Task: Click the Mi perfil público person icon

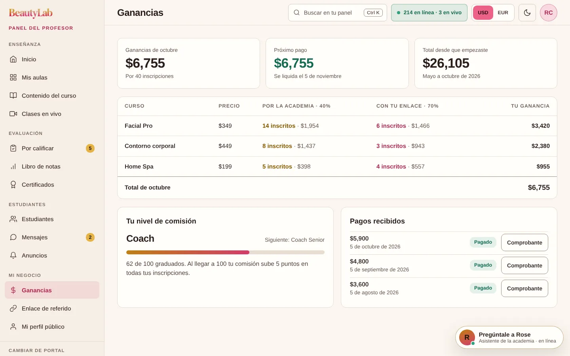Action: [x=13, y=327]
